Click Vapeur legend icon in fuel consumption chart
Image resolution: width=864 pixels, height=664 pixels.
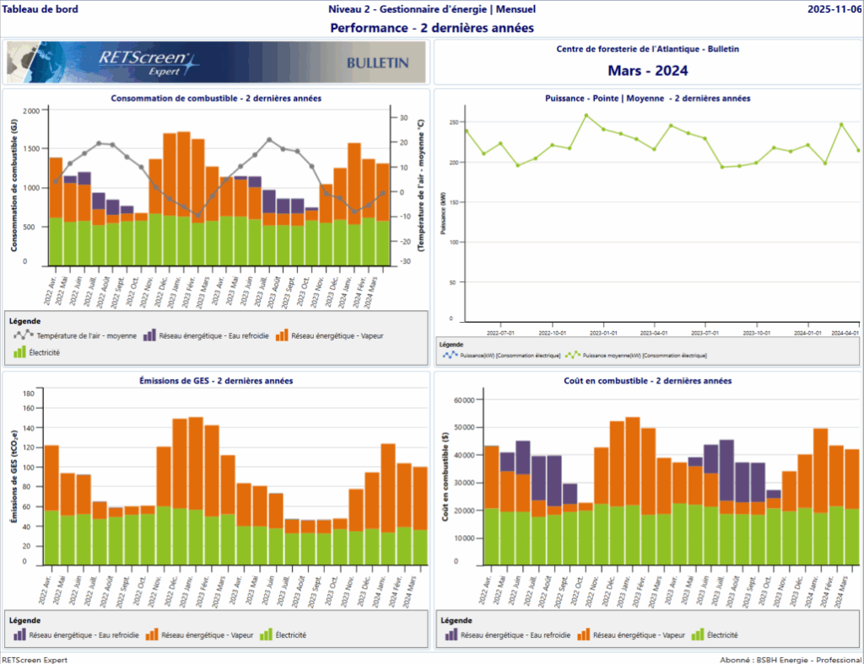click(x=283, y=335)
